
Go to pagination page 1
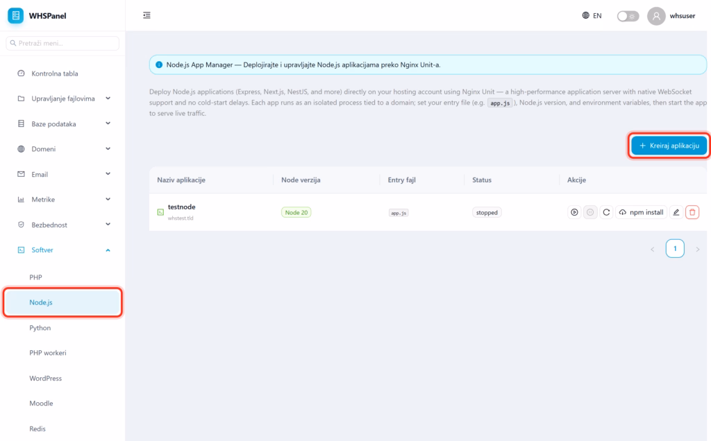click(675, 248)
